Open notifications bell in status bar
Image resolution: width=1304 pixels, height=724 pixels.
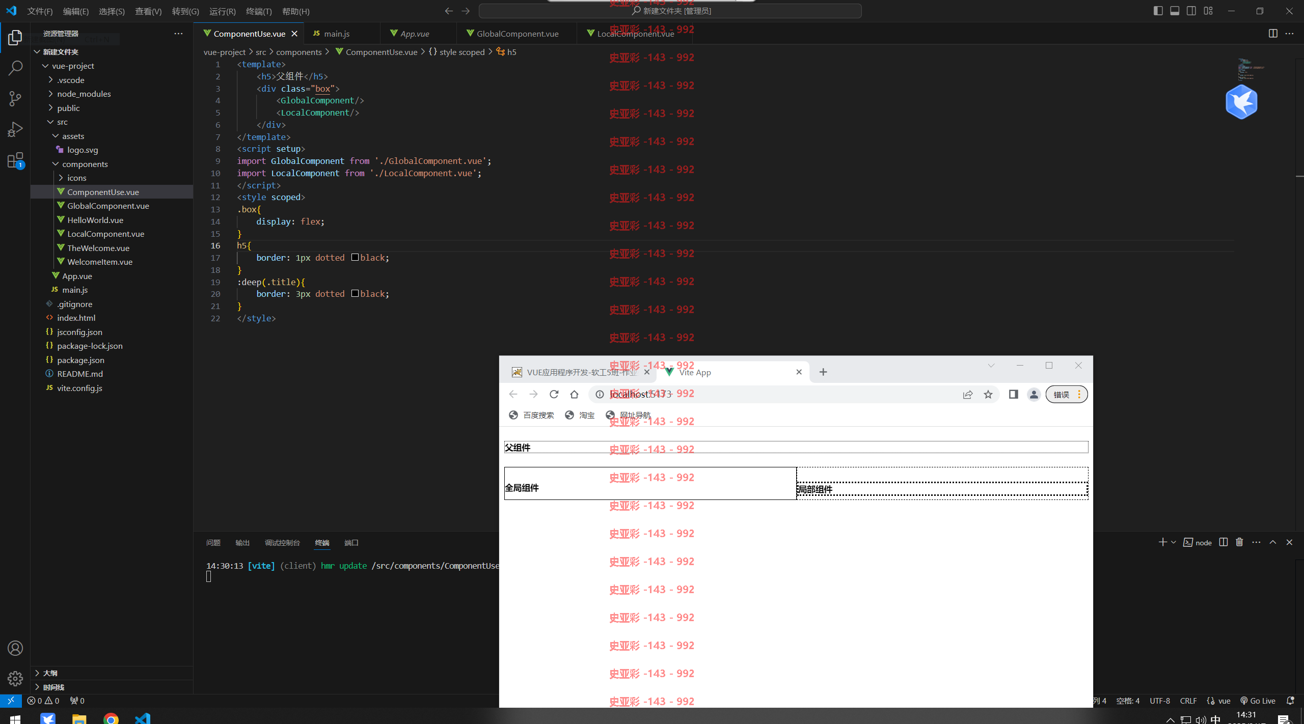point(1290,701)
